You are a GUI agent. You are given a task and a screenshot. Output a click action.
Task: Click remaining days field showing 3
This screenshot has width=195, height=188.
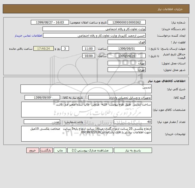pyautogui.click(x=65, y=49)
